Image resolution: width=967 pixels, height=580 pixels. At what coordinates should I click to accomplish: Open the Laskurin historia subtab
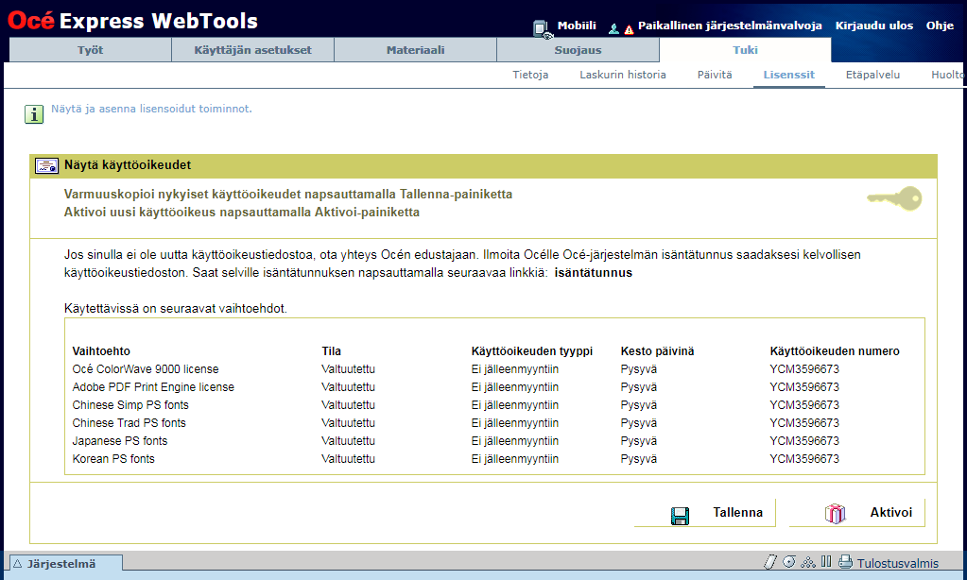point(623,75)
